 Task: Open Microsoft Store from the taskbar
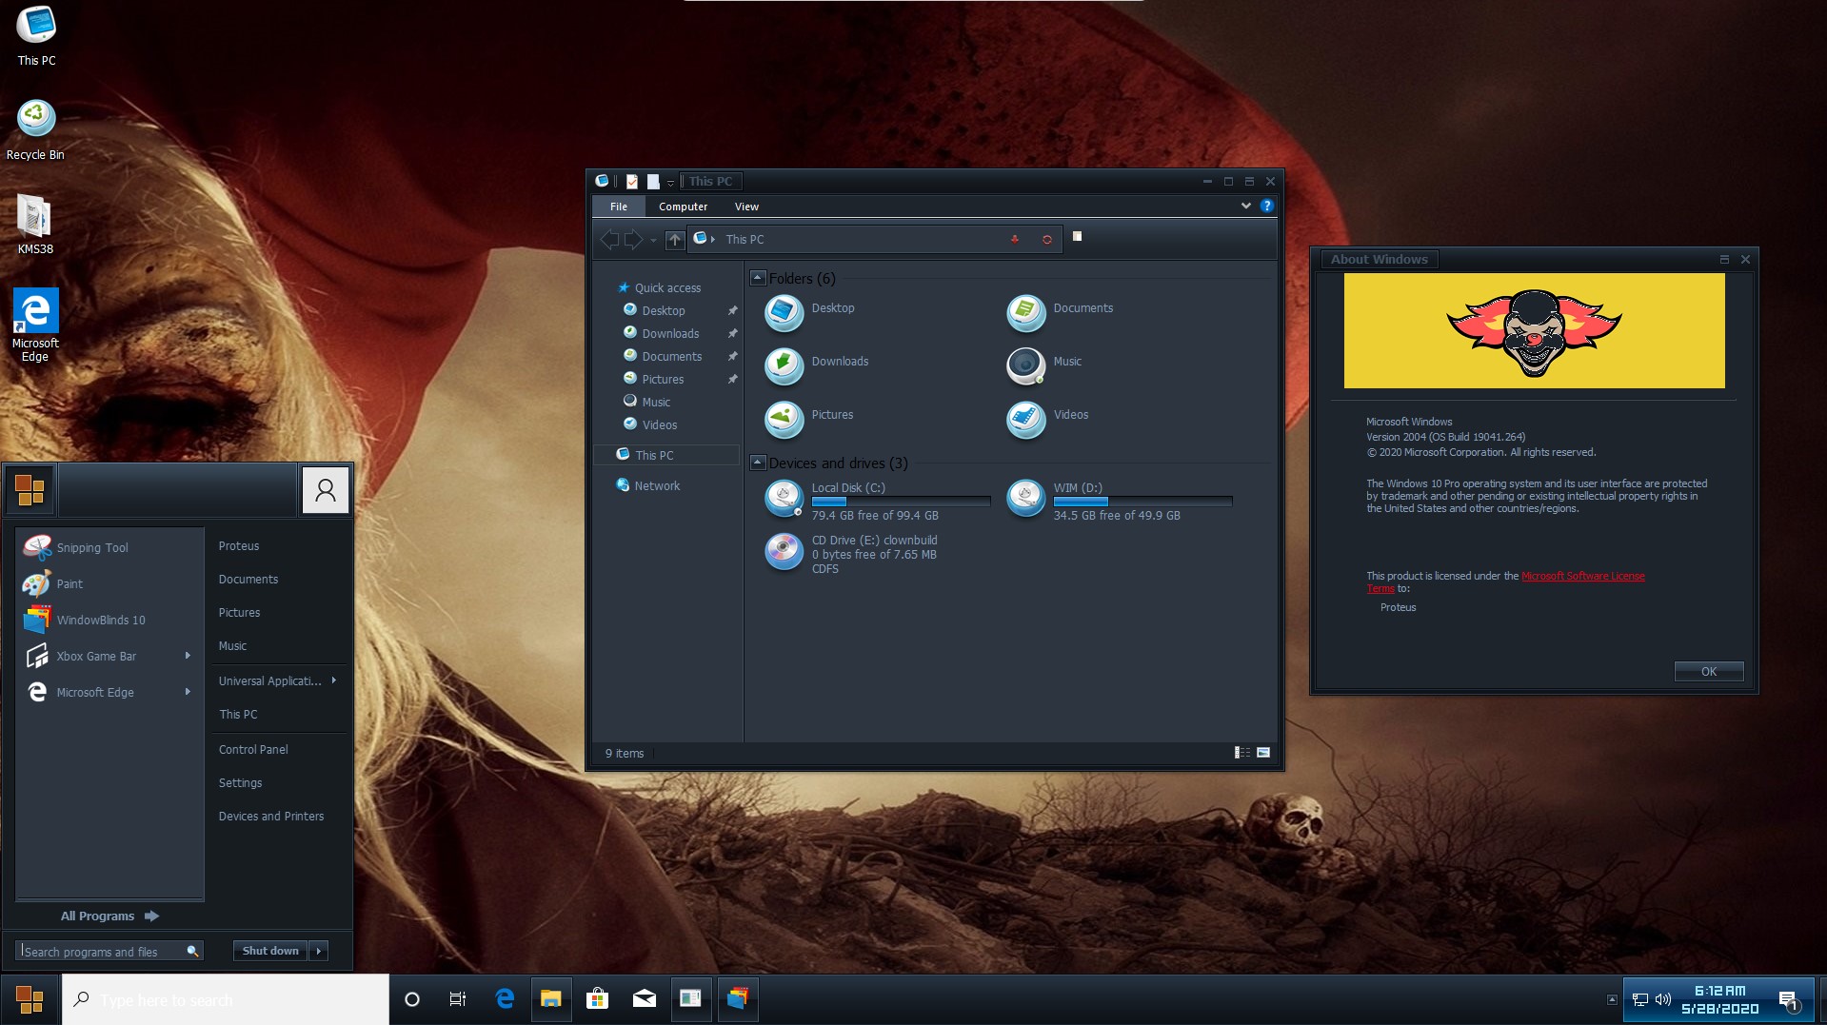click(597, 999)
